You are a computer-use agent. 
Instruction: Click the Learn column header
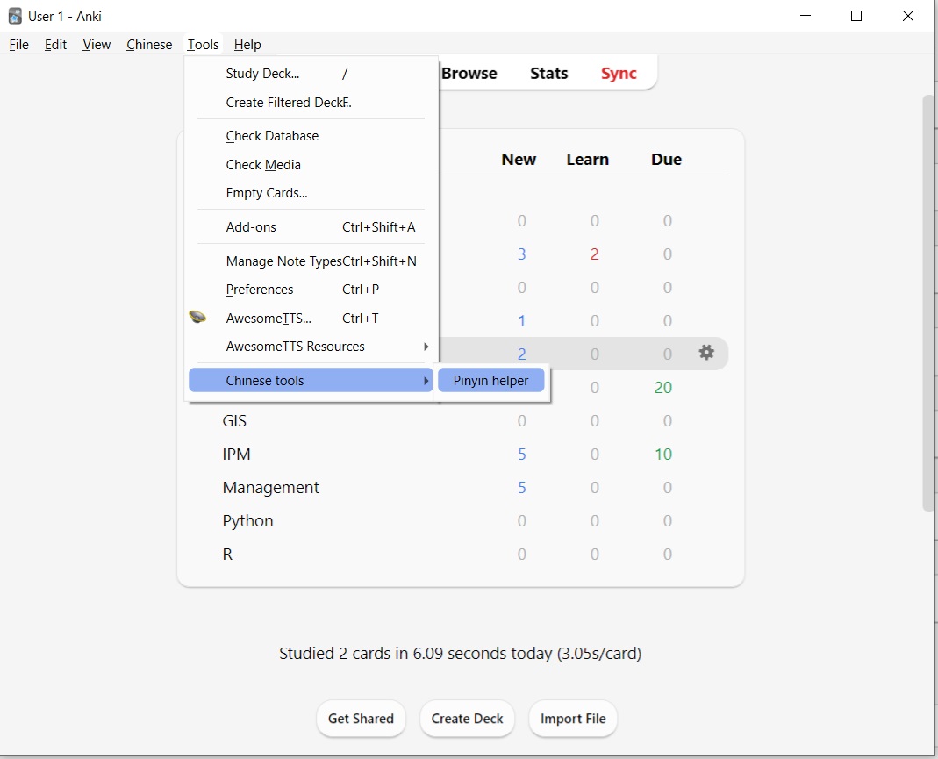(x=587, y=160)
